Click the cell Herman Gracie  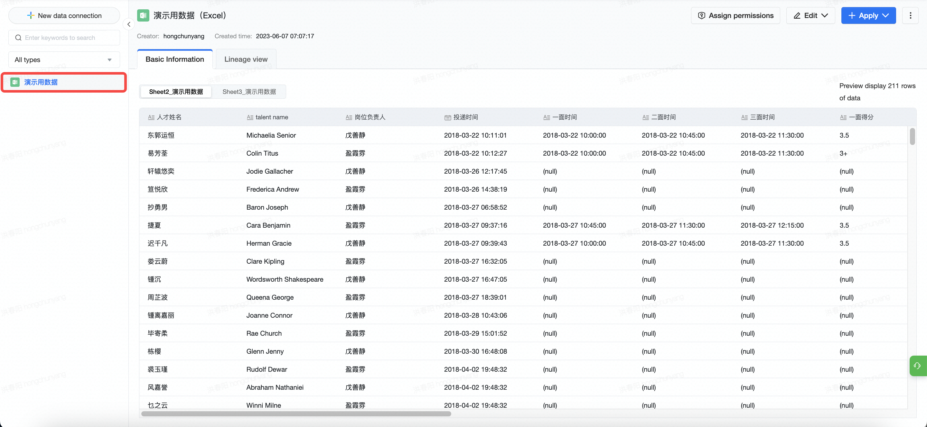click(x=269, y=243)
